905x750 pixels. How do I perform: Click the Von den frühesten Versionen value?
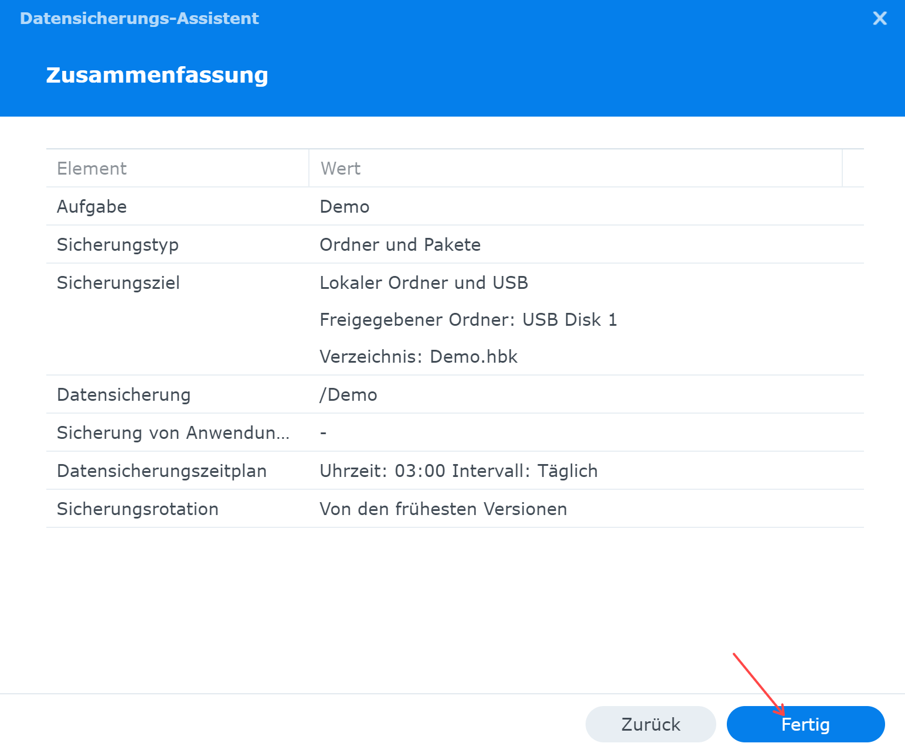443,509
